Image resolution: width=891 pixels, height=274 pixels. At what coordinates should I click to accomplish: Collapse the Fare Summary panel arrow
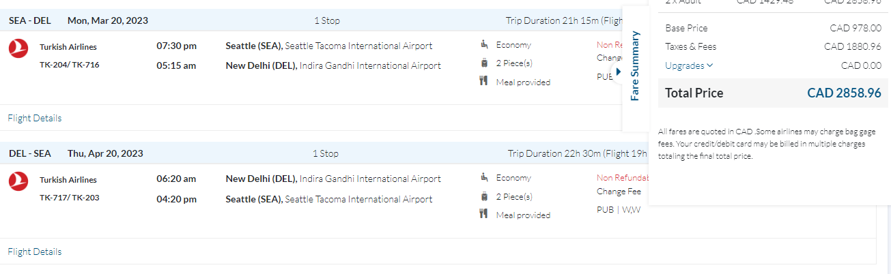[x=619, y=72]
